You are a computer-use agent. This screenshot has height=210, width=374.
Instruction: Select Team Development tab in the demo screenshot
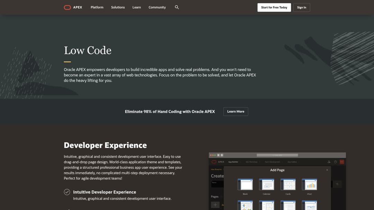pos(273,162)
